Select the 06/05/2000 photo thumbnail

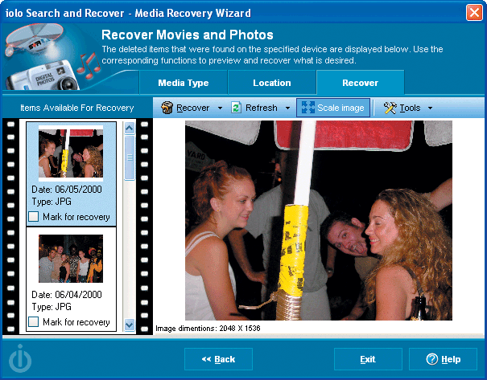pos(71,153)
